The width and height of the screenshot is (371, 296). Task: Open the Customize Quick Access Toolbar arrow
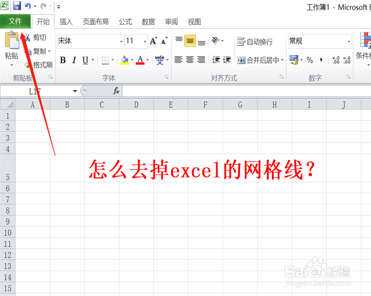point(59,7)
